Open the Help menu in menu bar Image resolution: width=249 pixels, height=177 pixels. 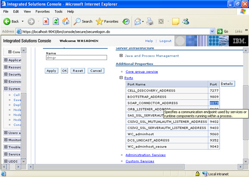pos(70,12)
